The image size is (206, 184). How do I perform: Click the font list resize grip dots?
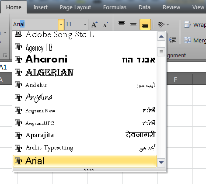[x=89, y=170]
